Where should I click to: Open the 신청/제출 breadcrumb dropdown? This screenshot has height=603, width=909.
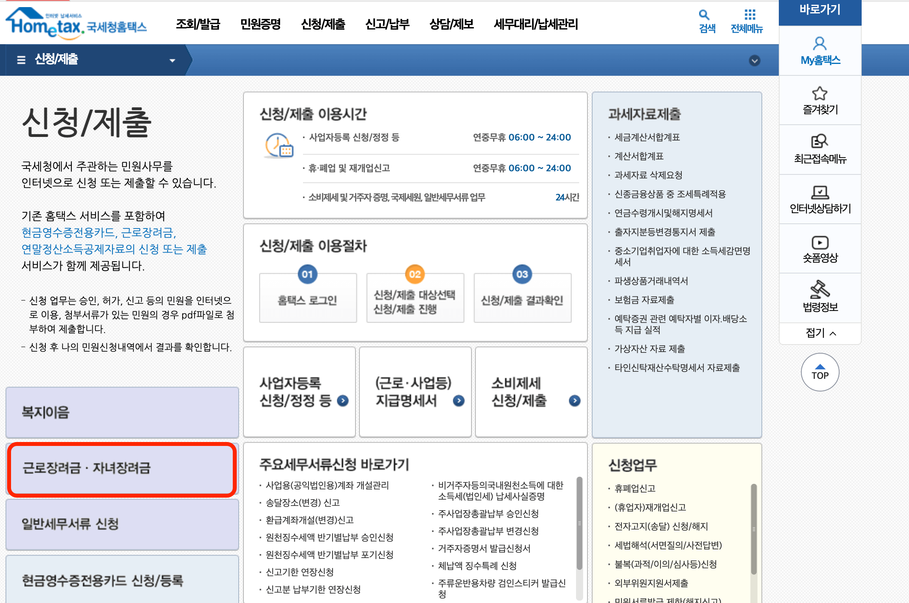(x=172, y=60)
